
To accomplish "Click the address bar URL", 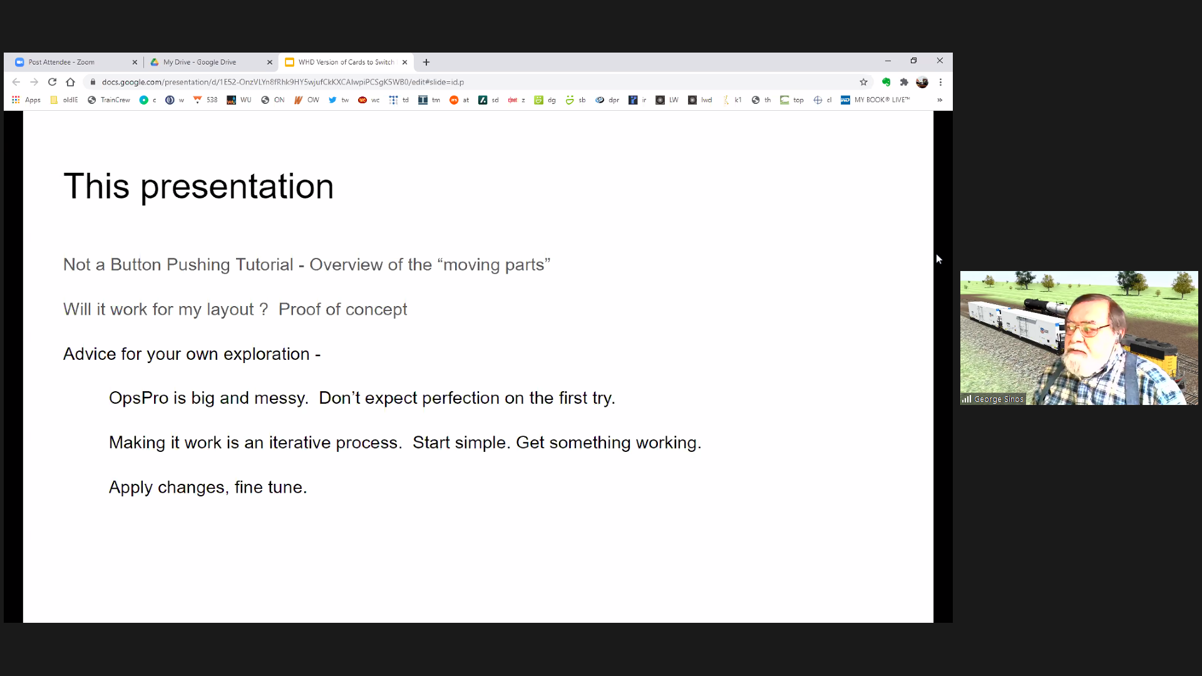I will tap(282, 82).
